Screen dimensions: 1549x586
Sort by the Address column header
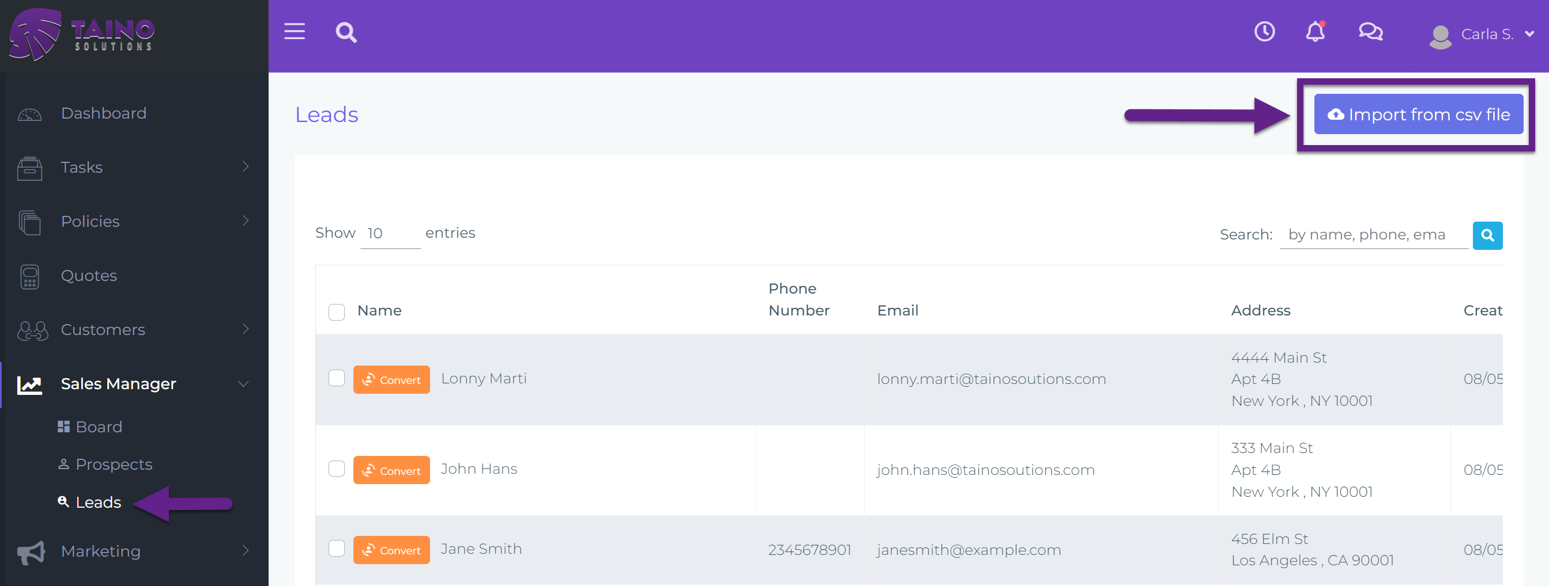(x=1260, y=310)
